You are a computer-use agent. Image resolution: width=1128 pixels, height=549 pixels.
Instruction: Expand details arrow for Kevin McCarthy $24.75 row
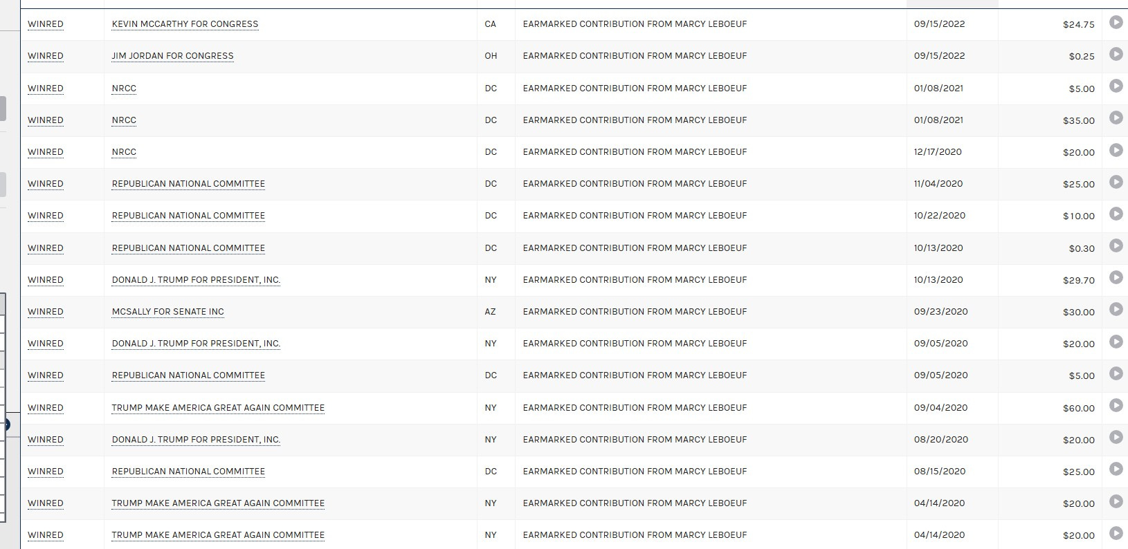[x=1116, y=22]
